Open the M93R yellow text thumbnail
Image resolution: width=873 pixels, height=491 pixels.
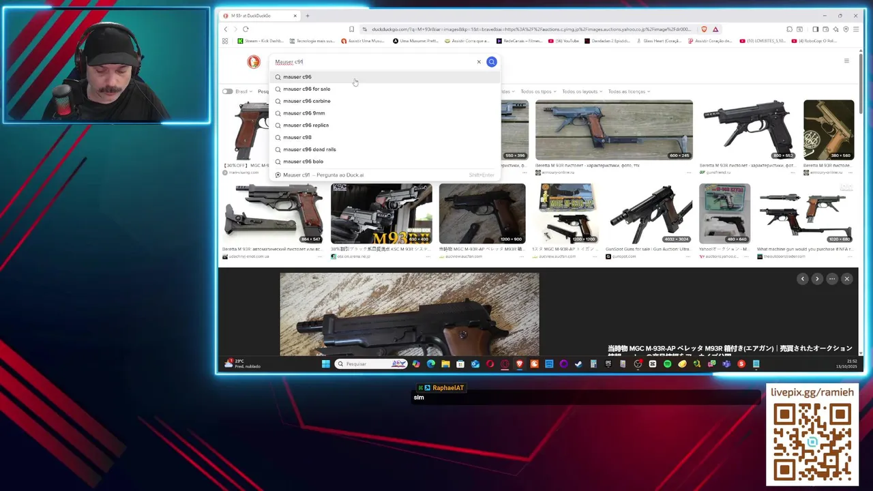[381, 213]
